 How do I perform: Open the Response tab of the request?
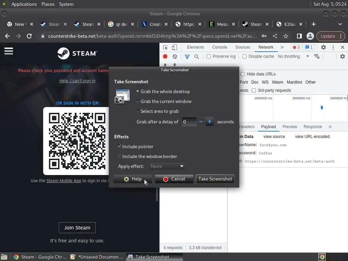[x=313, y=127]
